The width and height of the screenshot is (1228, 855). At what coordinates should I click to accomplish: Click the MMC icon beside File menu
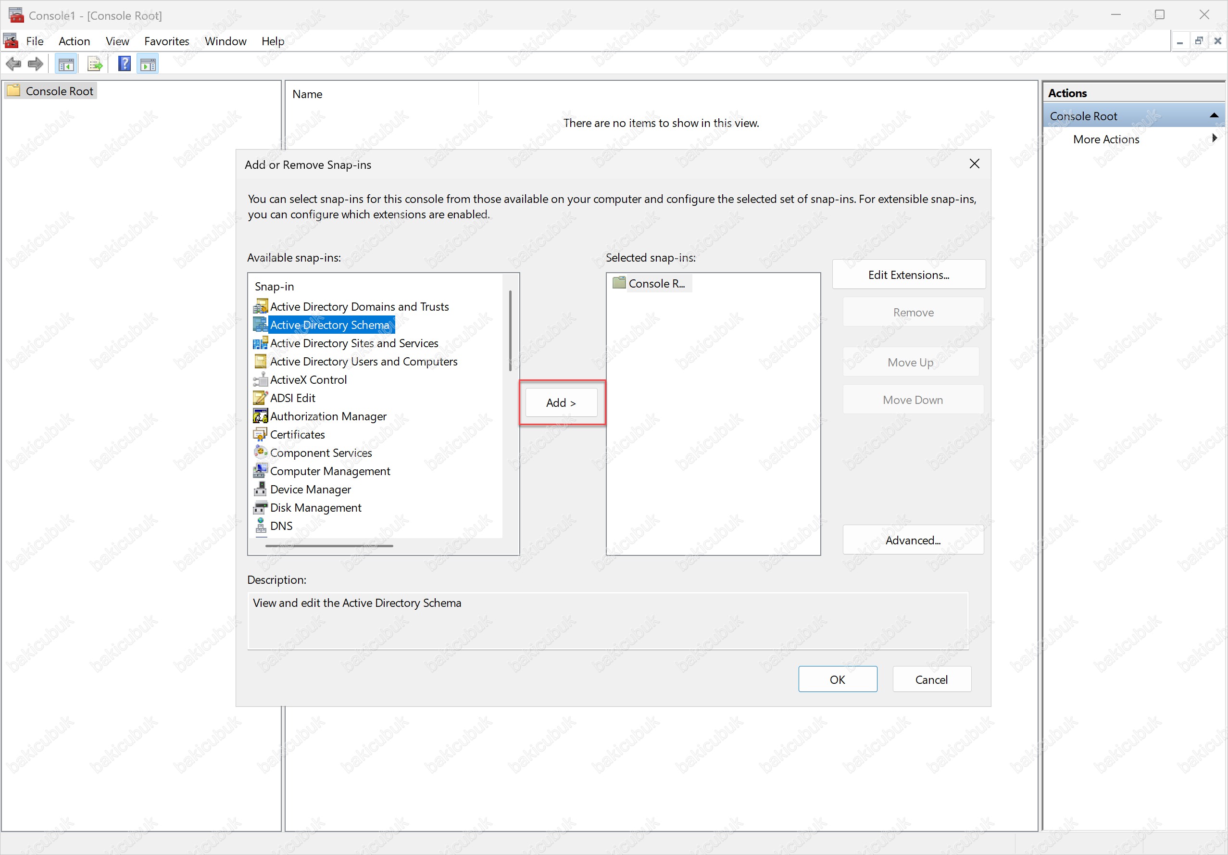point(11,41)
